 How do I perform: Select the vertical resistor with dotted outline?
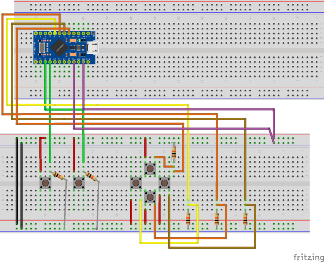tap(173, 153)
